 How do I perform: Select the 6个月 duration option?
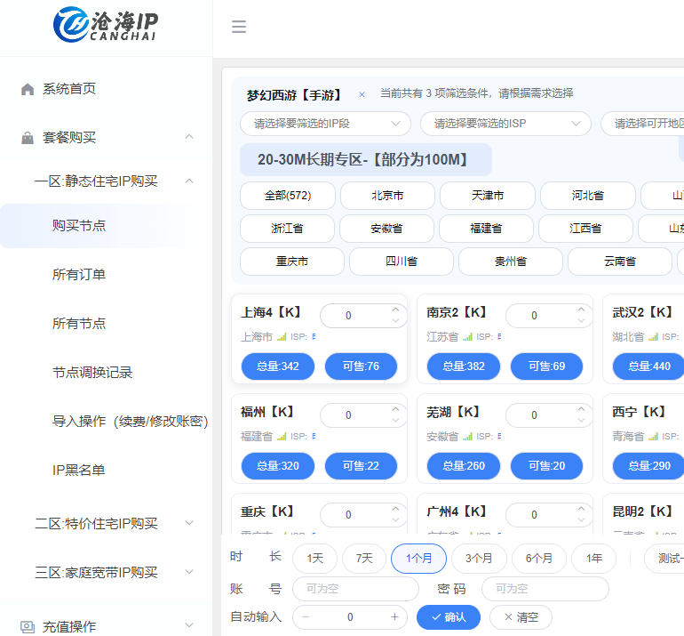pyautogui.click(x=539, y=559)
